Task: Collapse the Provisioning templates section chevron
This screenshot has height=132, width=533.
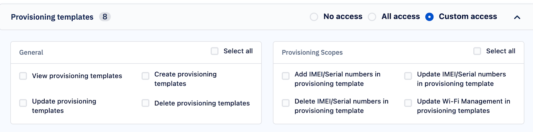Action: pos(517,17)
